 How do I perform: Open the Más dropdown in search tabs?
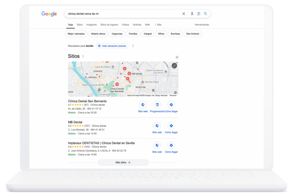[x=158, y=25]
